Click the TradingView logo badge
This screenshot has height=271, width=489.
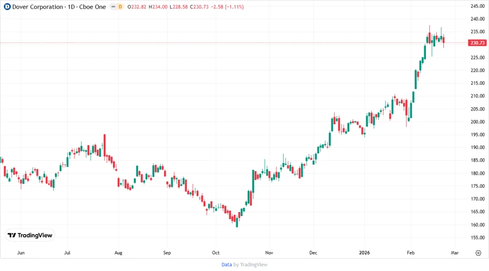pos(30,235)
